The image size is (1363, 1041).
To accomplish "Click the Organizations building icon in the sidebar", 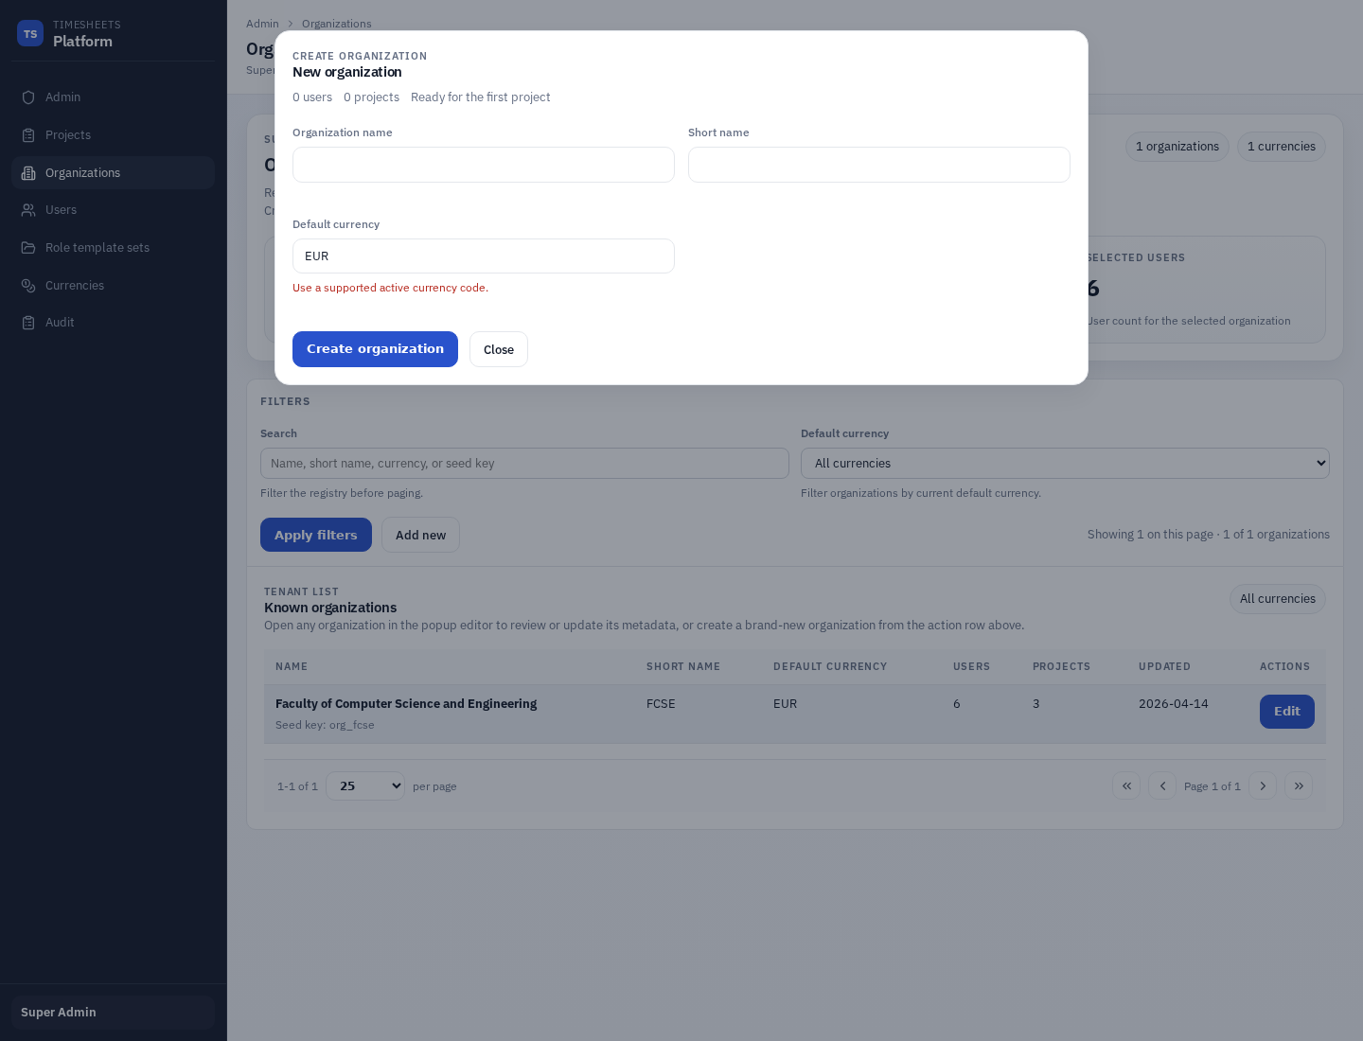I will 27,172.
